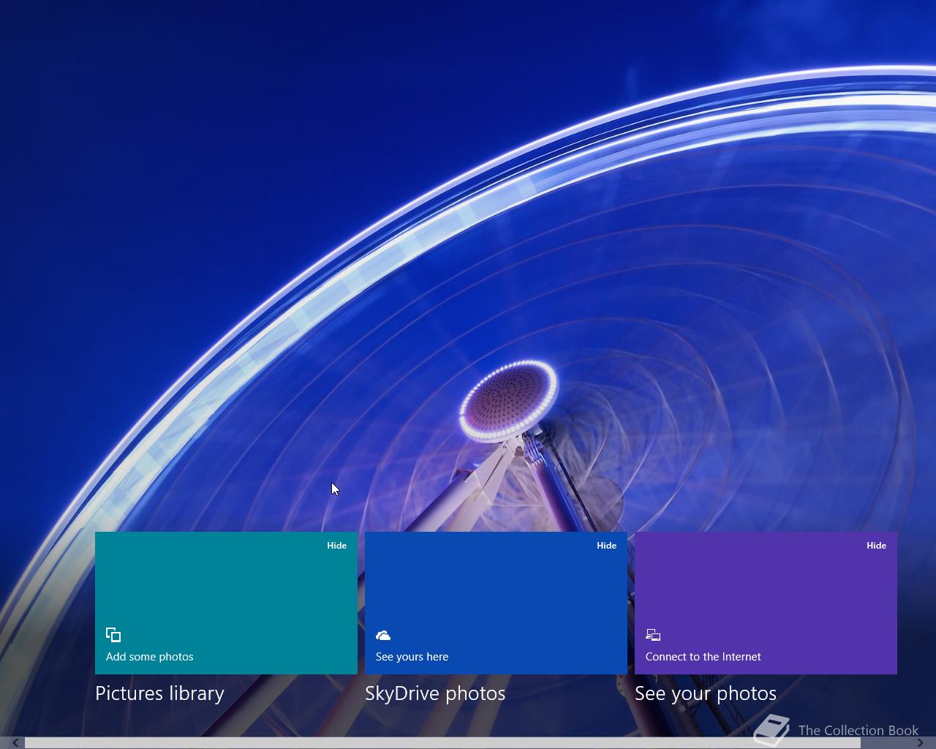Click the SkyDrive photos heading
The height and width of the screenshot is (749, 936).
(x=435, y=693)
